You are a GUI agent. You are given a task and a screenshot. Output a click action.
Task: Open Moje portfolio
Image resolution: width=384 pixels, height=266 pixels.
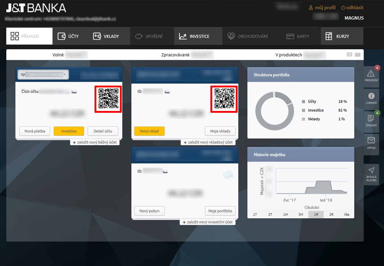point(220,211)
